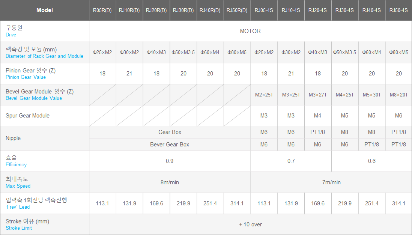The image size is (412, 235).
Task: Select the 8m/min max speed cell
Action: click(x=170, y=182)
